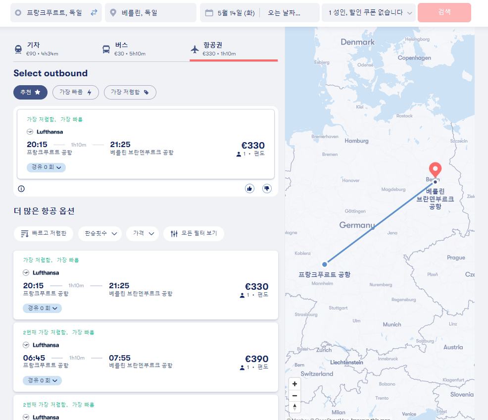488x420 pixels.
Task: Select the 추천 star filter chip
Action: (30, 92)
